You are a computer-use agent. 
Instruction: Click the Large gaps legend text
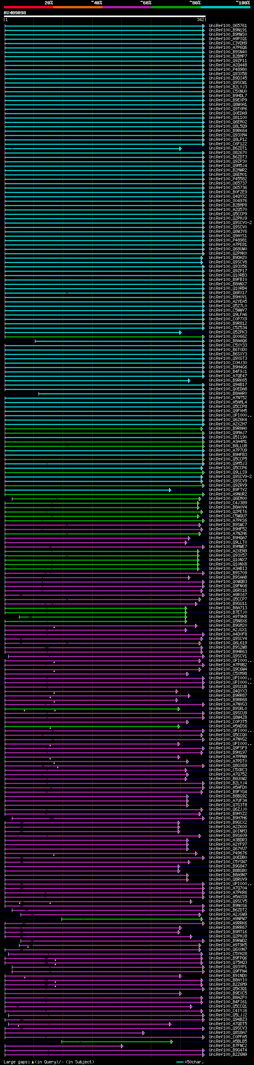(x=49, y=1062)
